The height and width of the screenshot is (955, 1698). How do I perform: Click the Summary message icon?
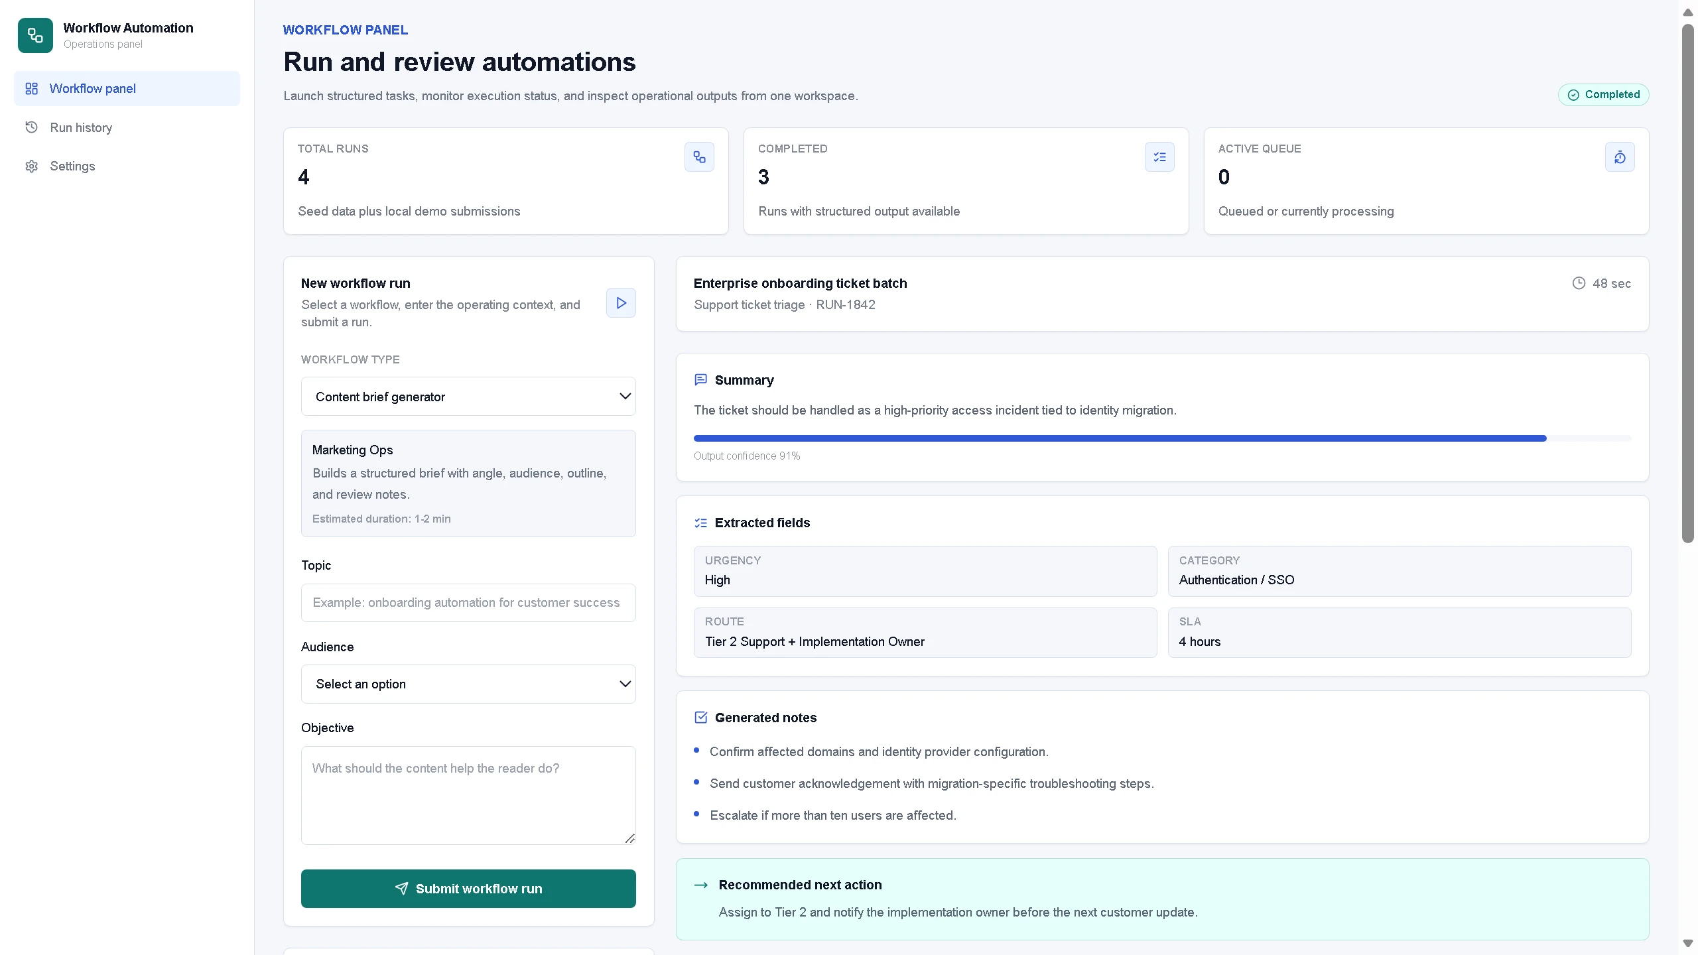point(700,380)
